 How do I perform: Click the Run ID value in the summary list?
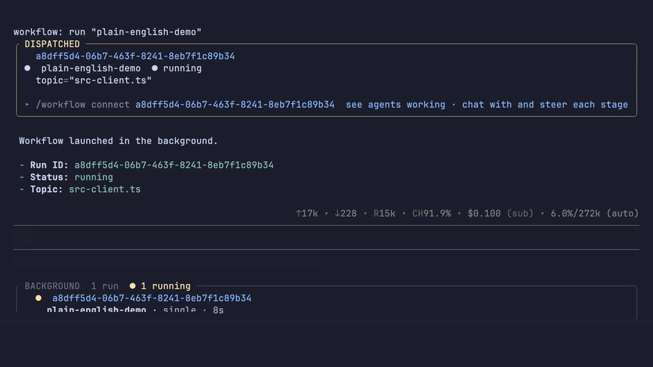(174, 165)
